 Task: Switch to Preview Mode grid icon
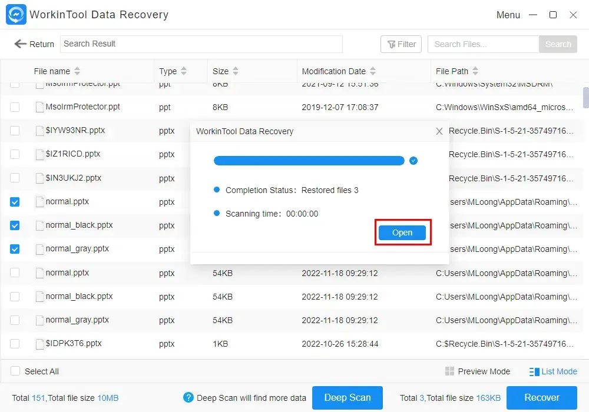[449, 371]
